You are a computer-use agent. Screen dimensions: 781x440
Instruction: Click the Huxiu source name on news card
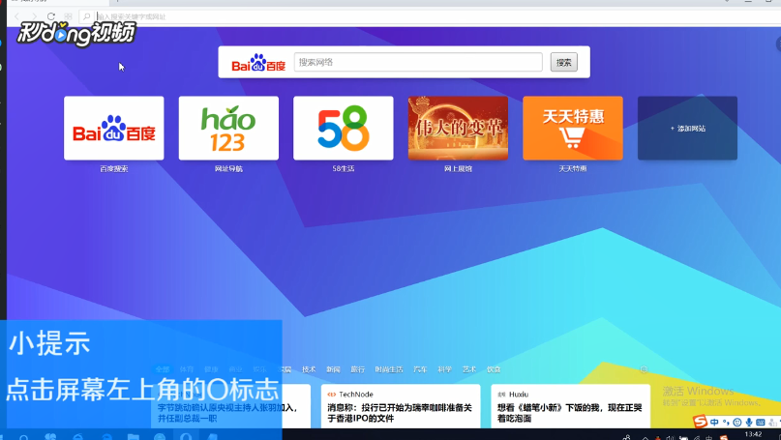click(x=519, y=394)
